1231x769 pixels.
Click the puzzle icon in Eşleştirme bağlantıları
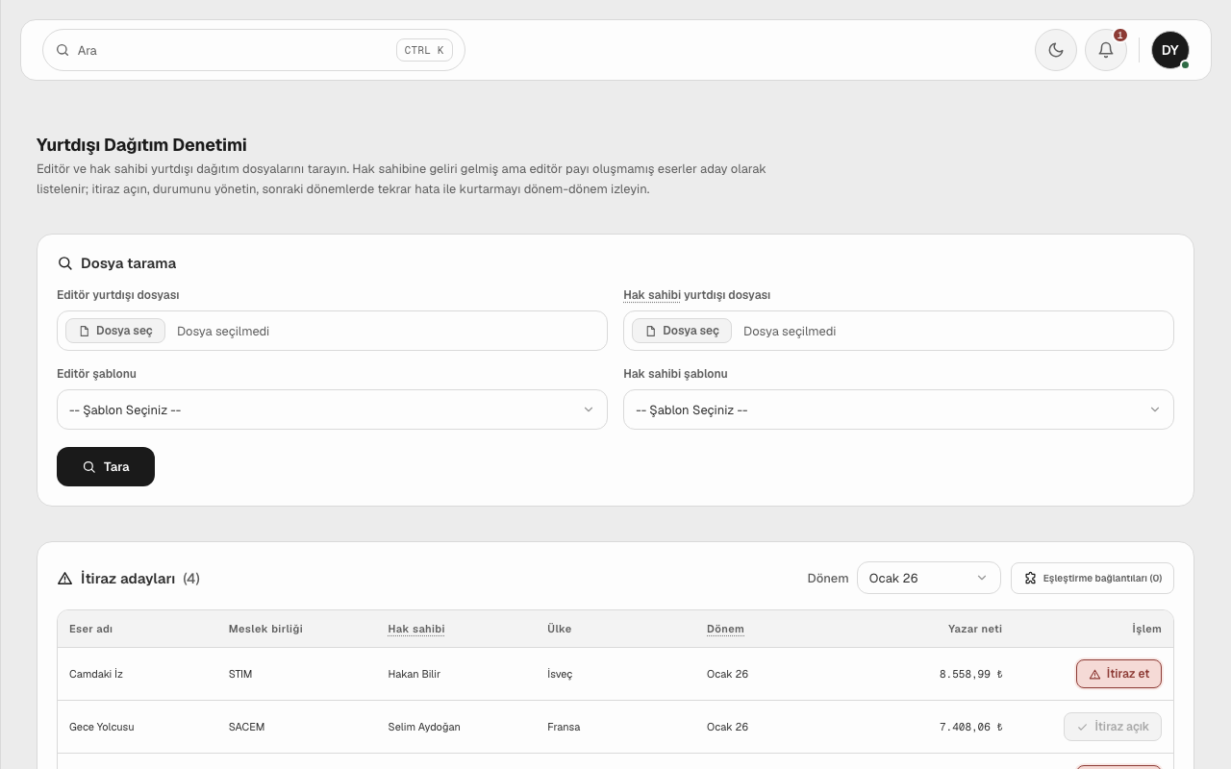click(x=1030, y=579)
